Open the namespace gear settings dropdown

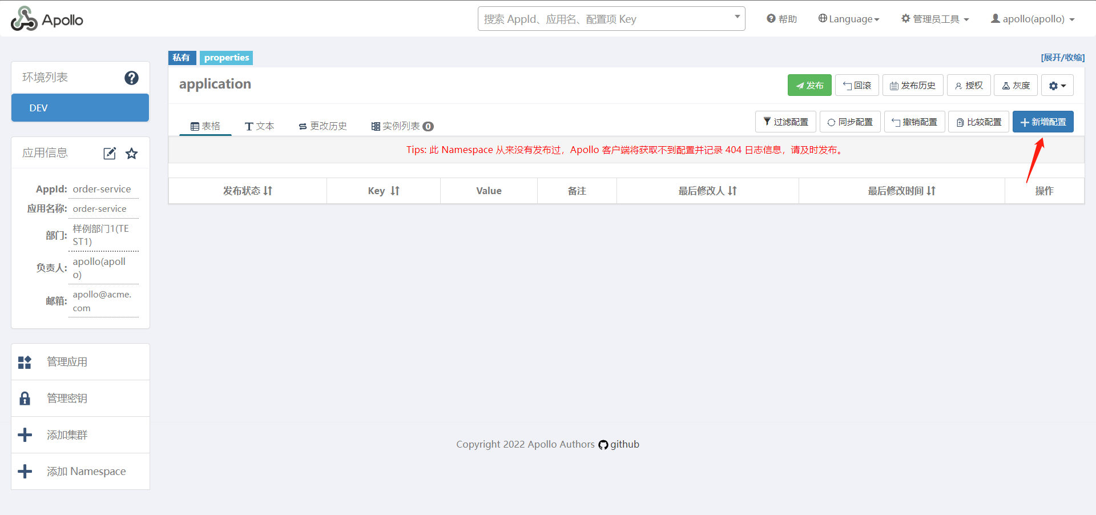[x=1057, y=86]
